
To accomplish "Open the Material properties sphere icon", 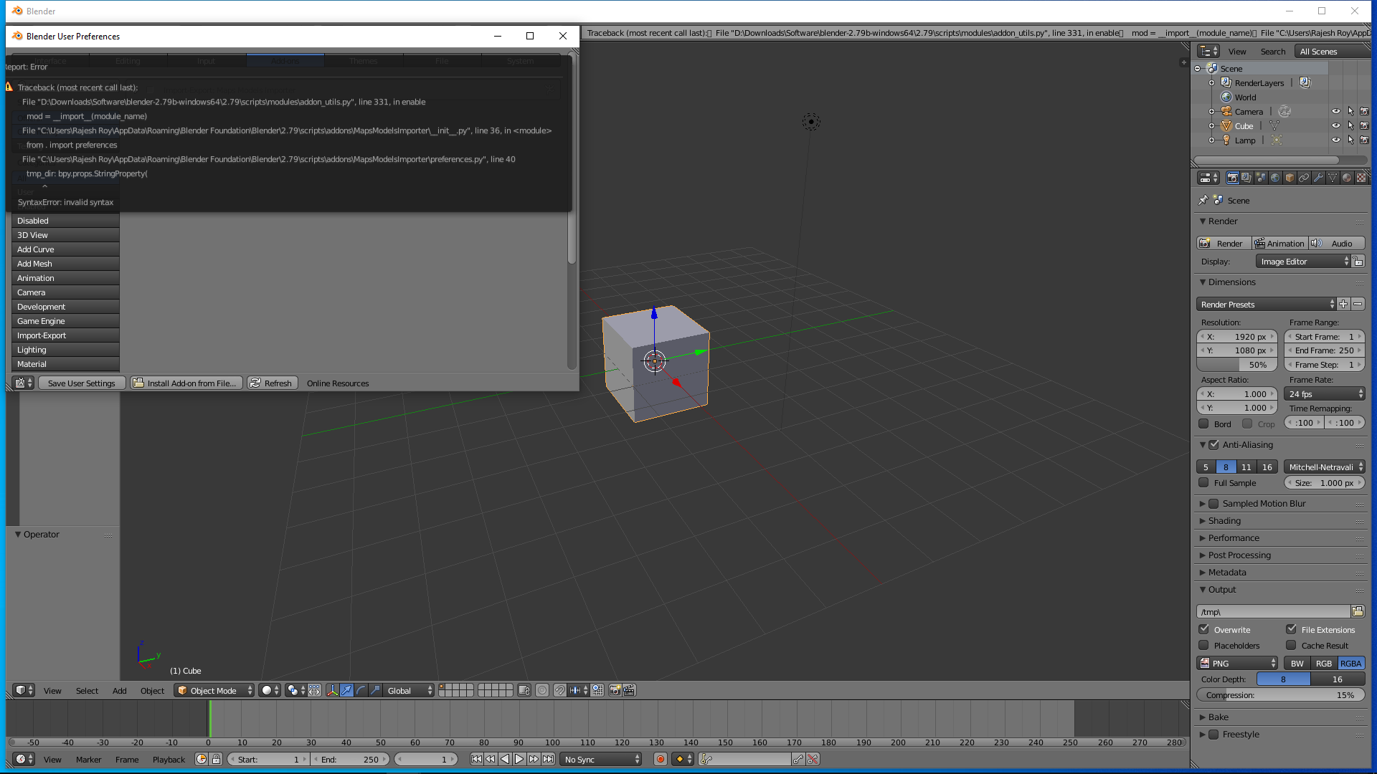I will [x=1347, y=178].
